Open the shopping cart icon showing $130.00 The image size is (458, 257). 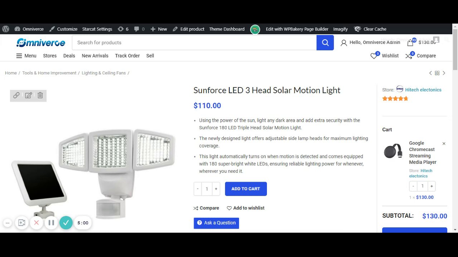coord(410,42)
